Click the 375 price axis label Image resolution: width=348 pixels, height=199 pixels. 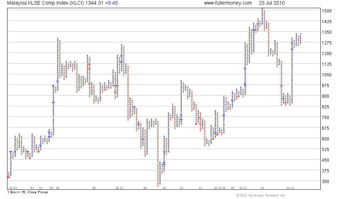[x=325, y=171]
